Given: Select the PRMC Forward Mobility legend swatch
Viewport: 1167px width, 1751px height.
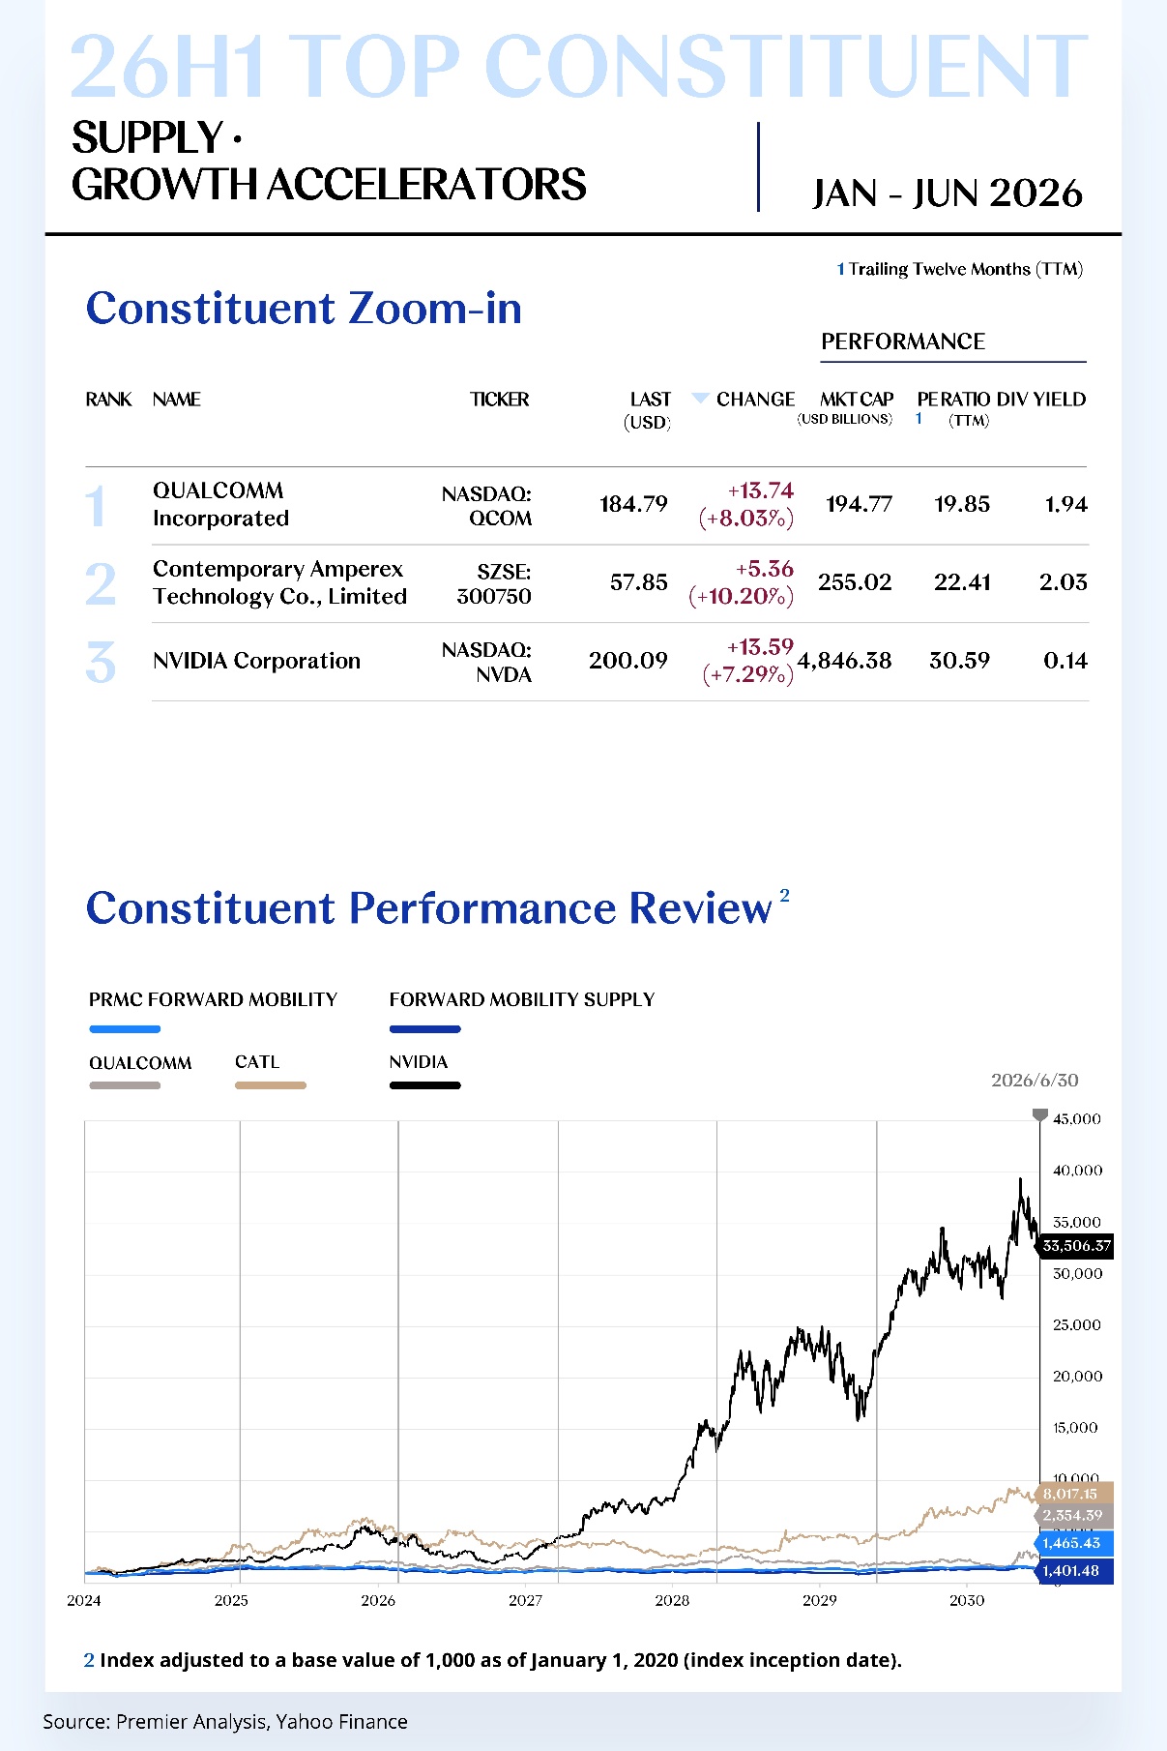Looking at the screenshot, I should pyautogui.click(x=125, y=1029).
